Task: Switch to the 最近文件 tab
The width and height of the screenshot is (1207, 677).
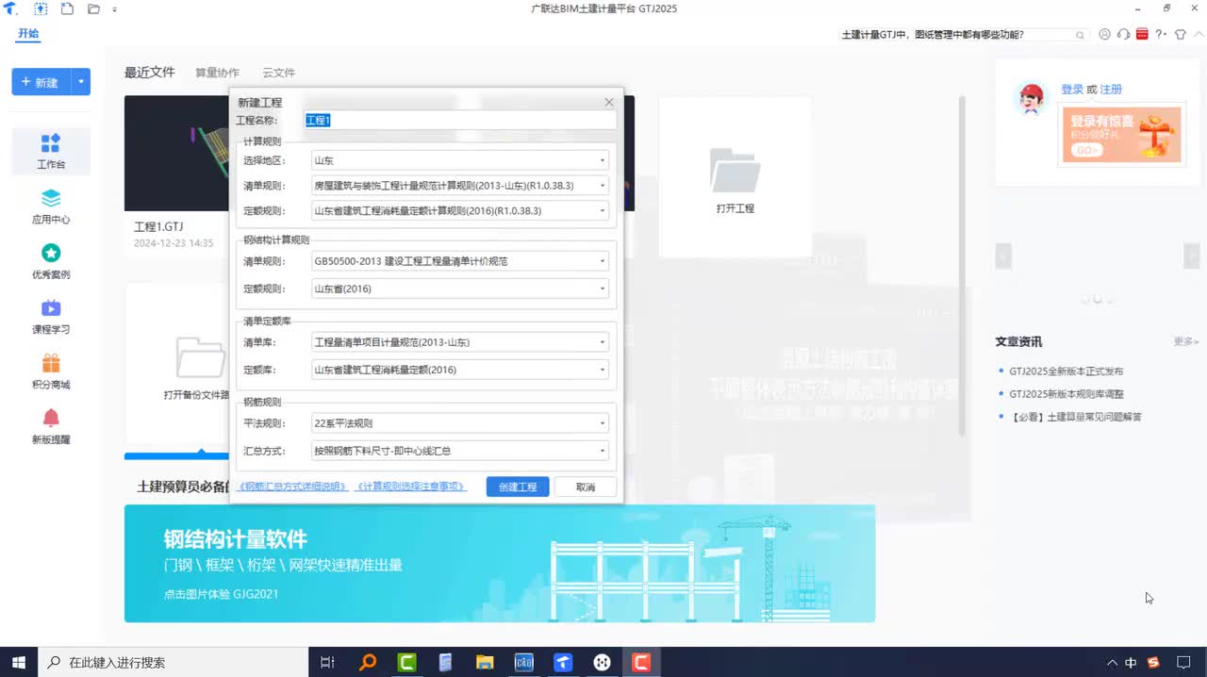Action: coord(150,73)
